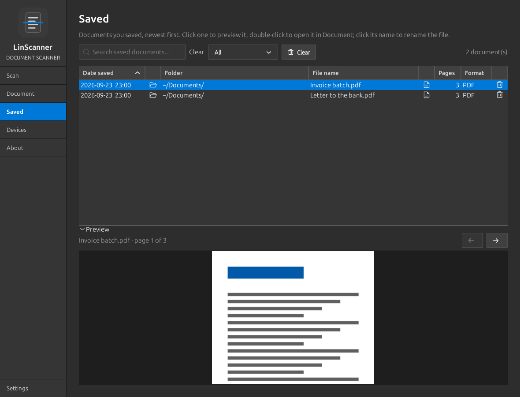Click document icon in Letter to the bank.pdf row
Screen dimensions: 520x397
click(x=427, y=95)
